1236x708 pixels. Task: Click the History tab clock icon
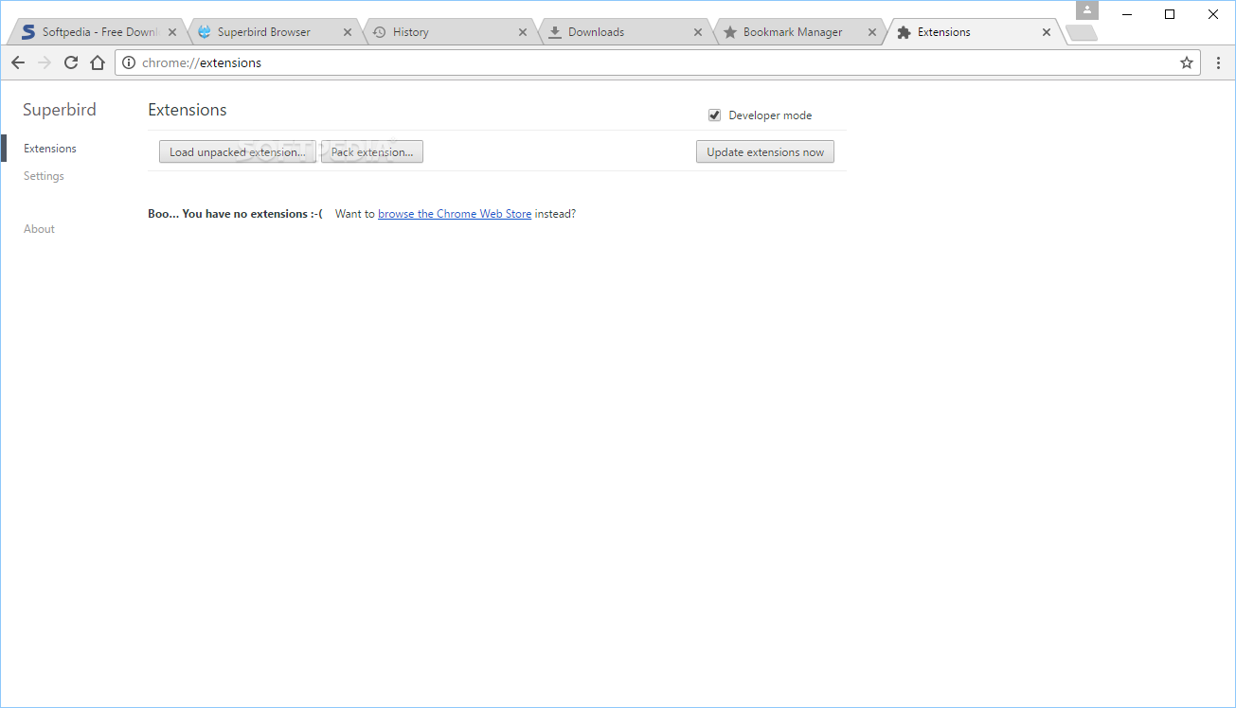[x=379, y=32]
